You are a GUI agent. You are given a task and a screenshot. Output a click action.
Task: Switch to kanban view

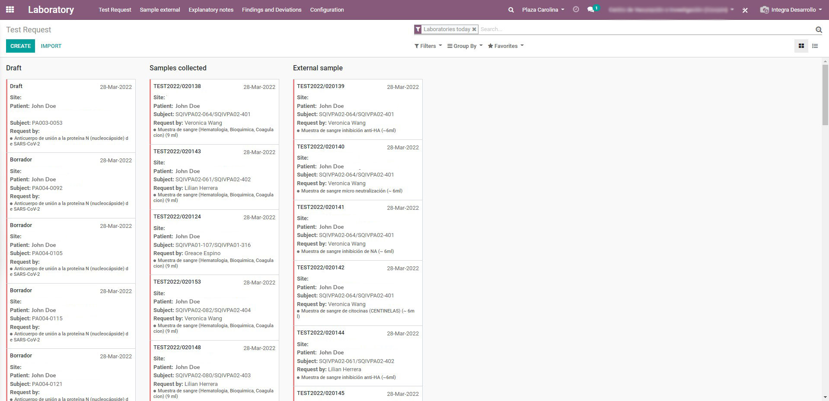(x=801, y=46)
